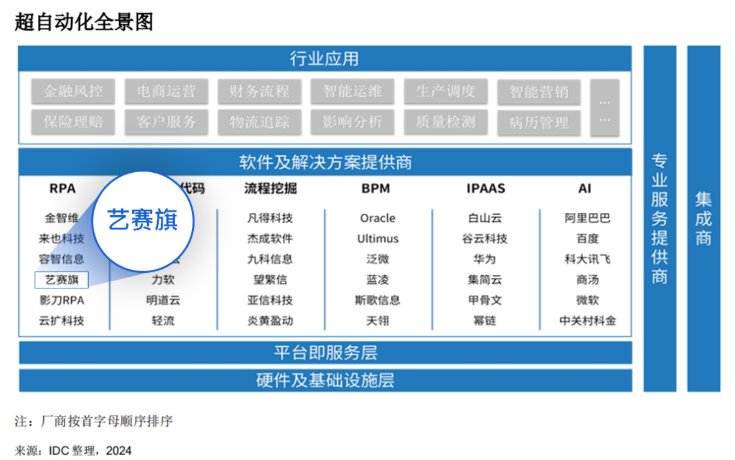Select the 智能运维 box
Screen dimensions: 735x460
(x=353, y=91)
